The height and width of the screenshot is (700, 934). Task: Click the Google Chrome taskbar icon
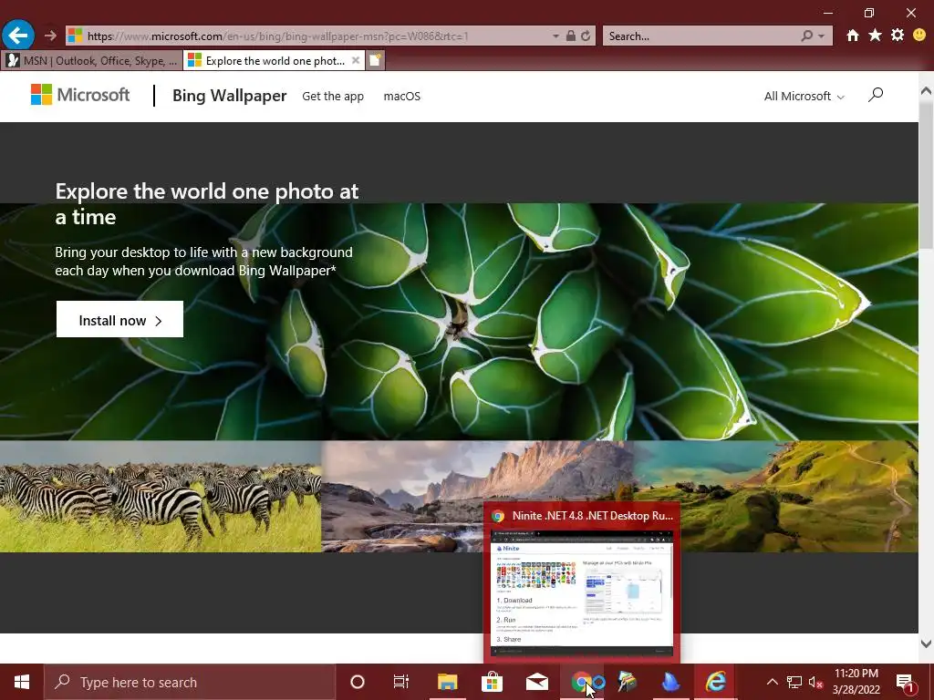pyautogui.click(x=582, y=682)
